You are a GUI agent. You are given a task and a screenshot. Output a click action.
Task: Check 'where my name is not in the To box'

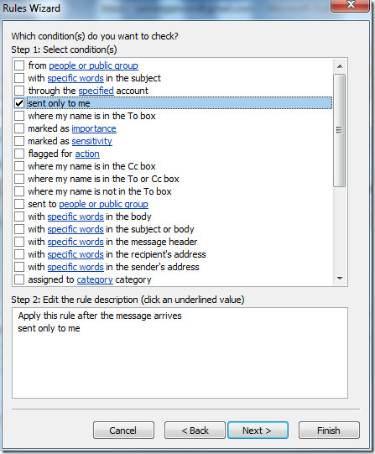19,191
